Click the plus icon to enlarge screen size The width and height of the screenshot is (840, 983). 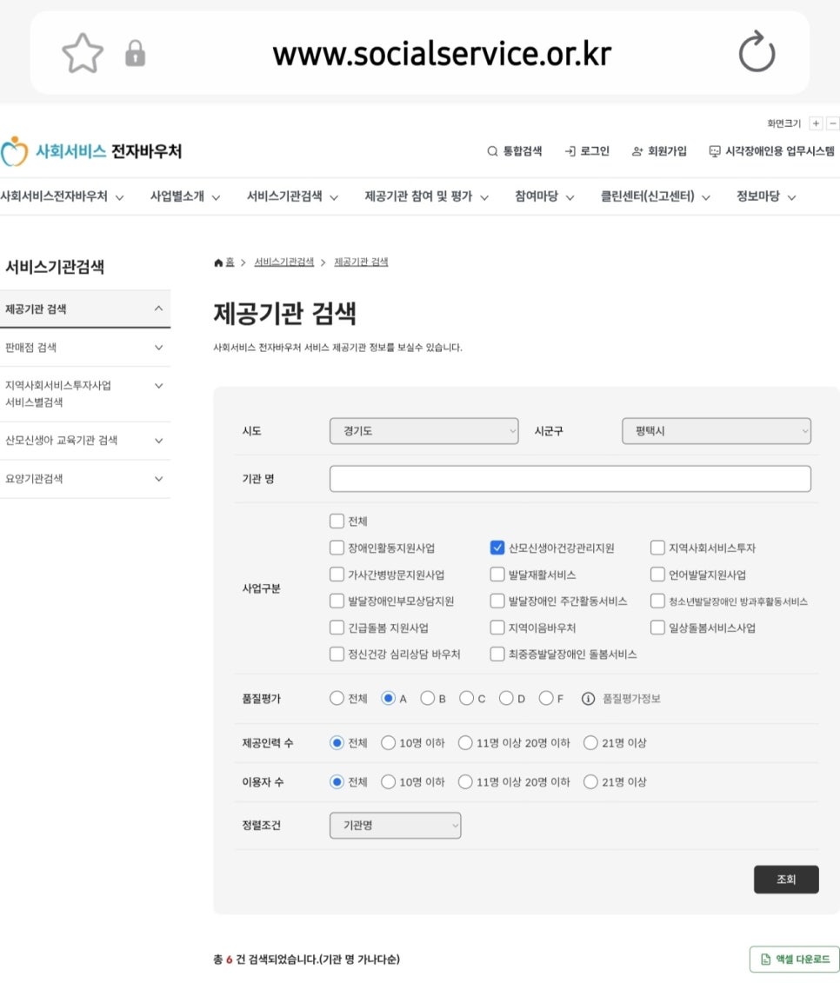[x=816, y=124]
